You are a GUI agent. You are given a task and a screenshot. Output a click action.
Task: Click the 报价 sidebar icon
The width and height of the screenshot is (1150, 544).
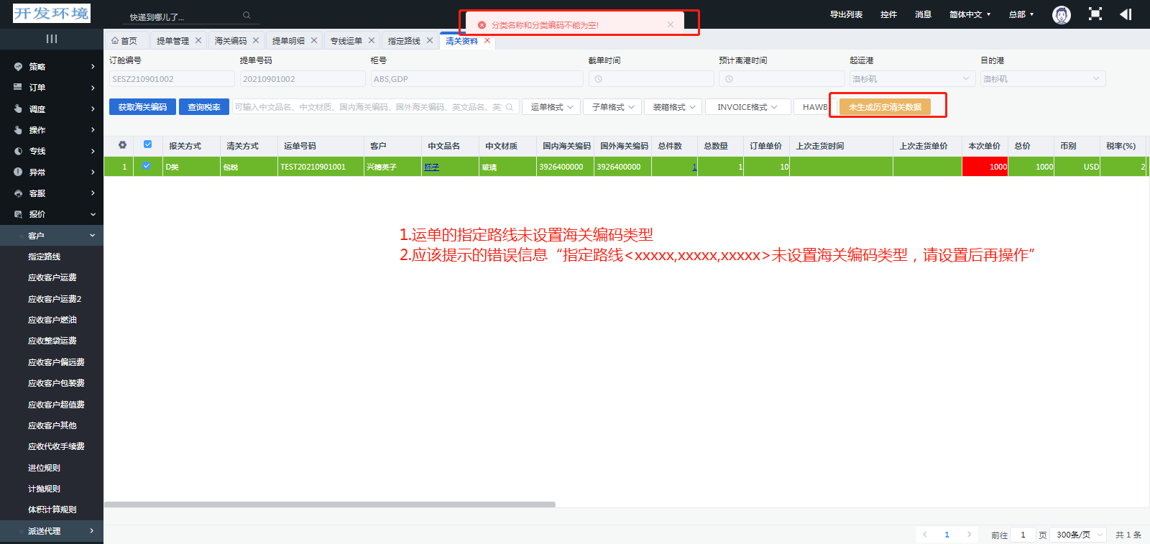pos(18,214)
